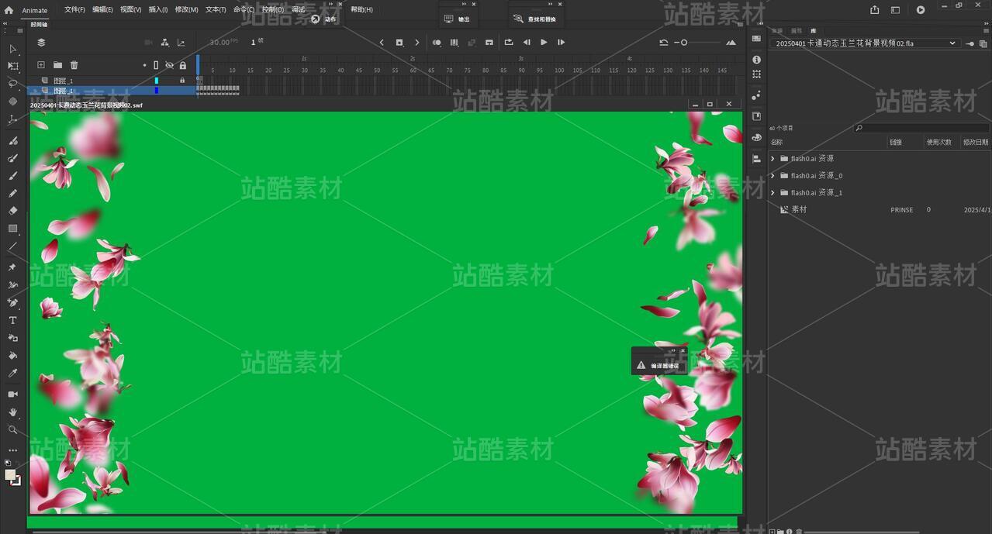992x534 pixels.
Task: Open the 帮助(H) menu
Action: pos(361,10)
